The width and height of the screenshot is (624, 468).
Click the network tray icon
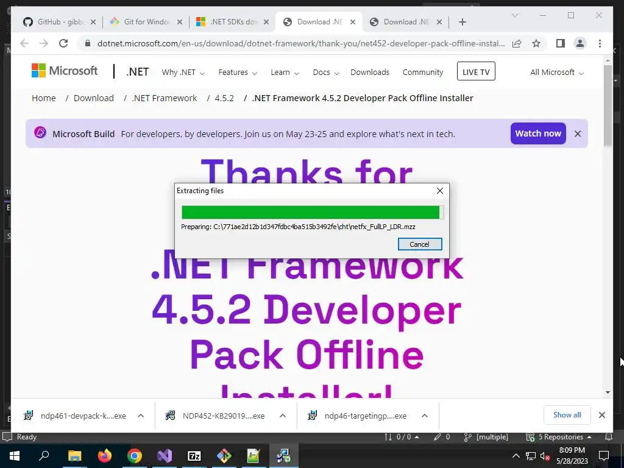click(531, 456)
